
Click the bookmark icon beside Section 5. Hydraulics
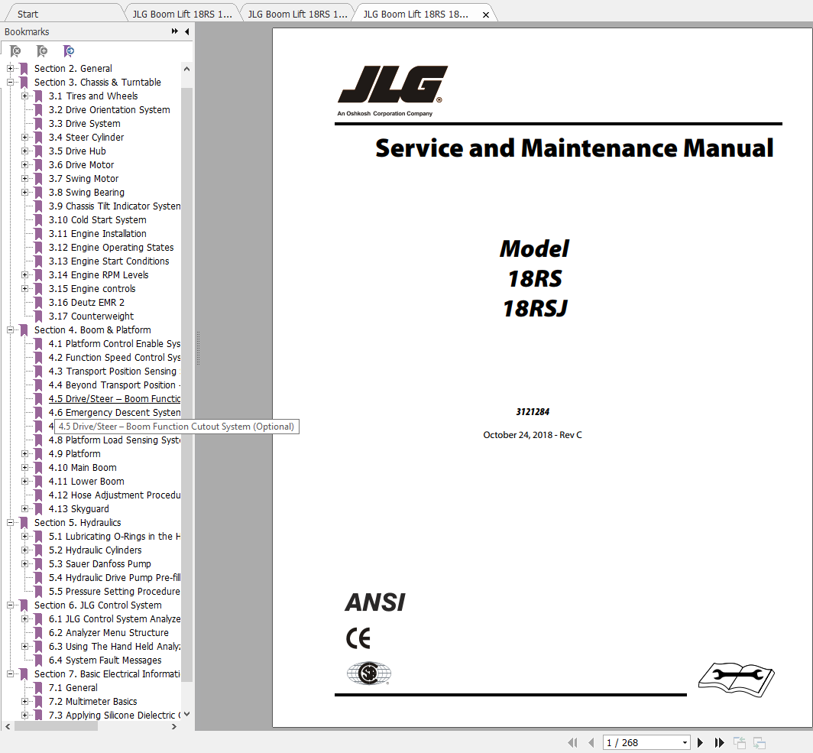point(24,523)
